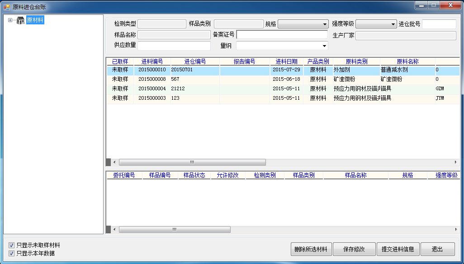Viewport: 464px width, 264px height.
Task: Open the 强度等级 dropdown list
Action: (x=392, y=24)
